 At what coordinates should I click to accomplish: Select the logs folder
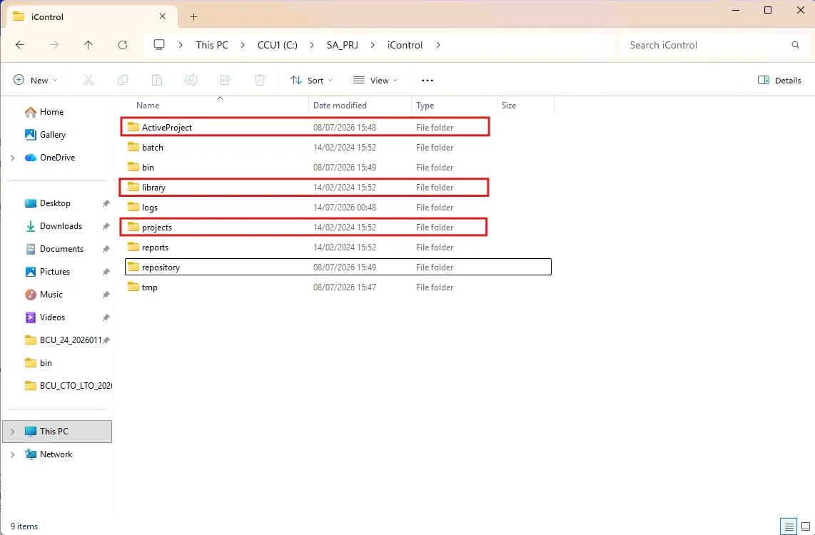[x=338, y=208]
